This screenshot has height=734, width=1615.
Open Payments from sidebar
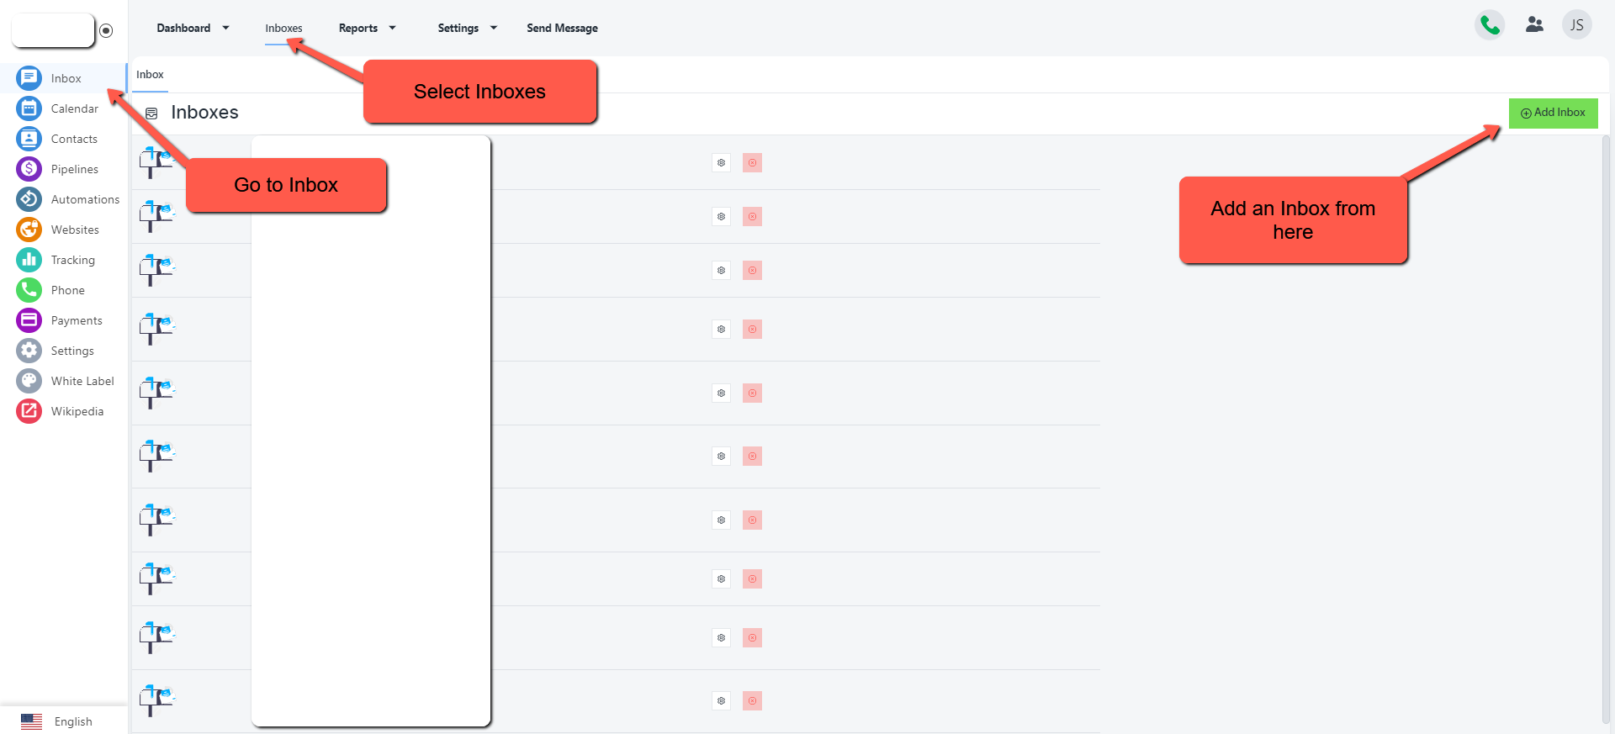(x=76, y=320)
